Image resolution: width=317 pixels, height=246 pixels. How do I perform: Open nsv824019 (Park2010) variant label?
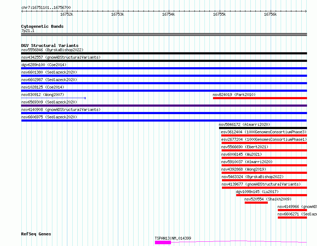pos(234,95)
